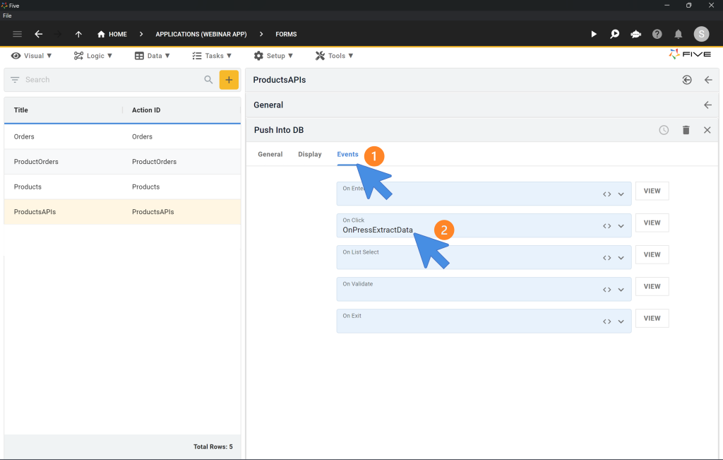Viewport: 723px width, 460px height.
Task: Switch to the General tab
Action: click(270, 154)
